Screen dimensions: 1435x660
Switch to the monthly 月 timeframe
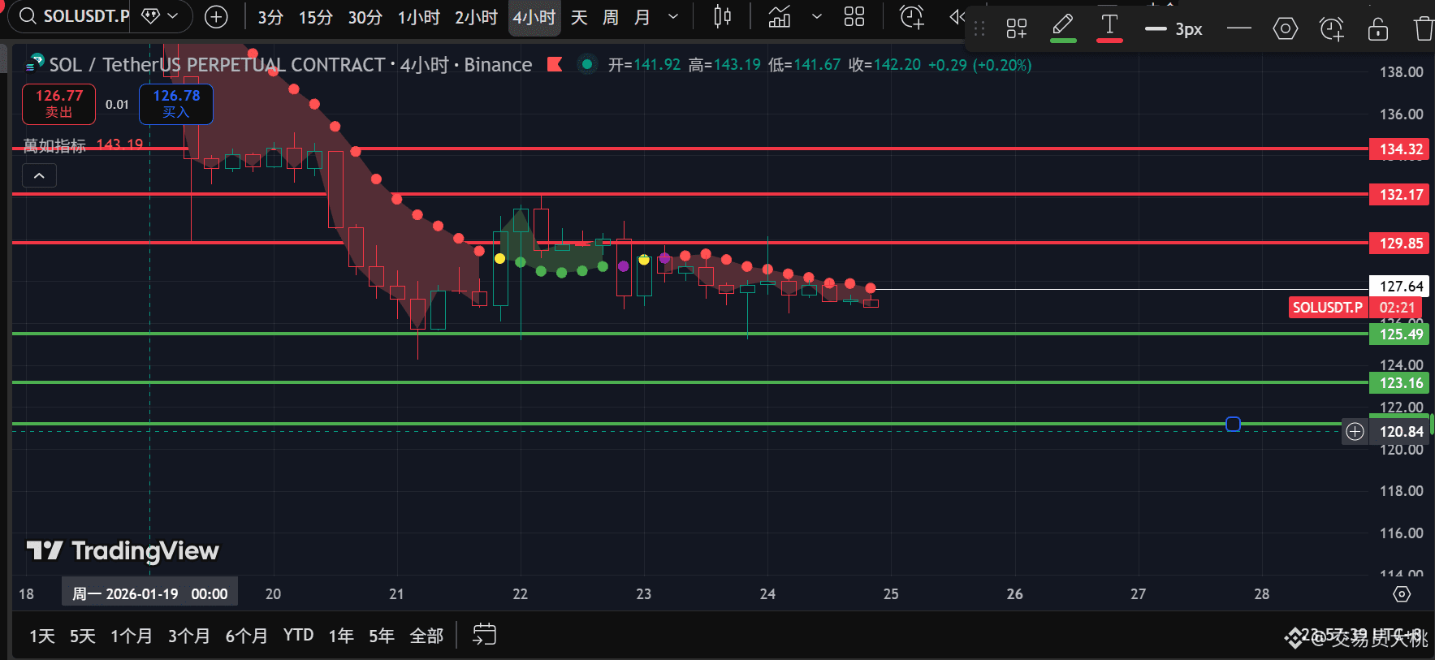tap(642, 17)
